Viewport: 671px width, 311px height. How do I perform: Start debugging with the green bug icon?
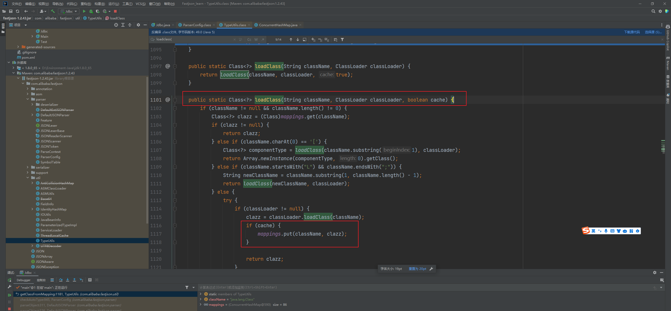click(x=91, y=11)
